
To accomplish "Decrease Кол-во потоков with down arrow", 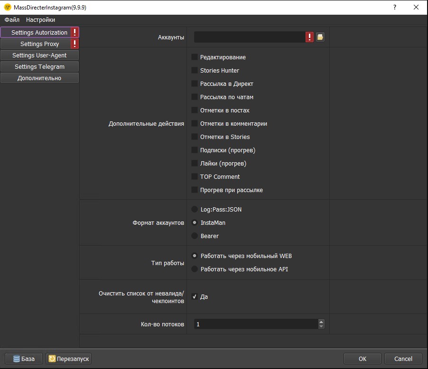I will 321,326.
